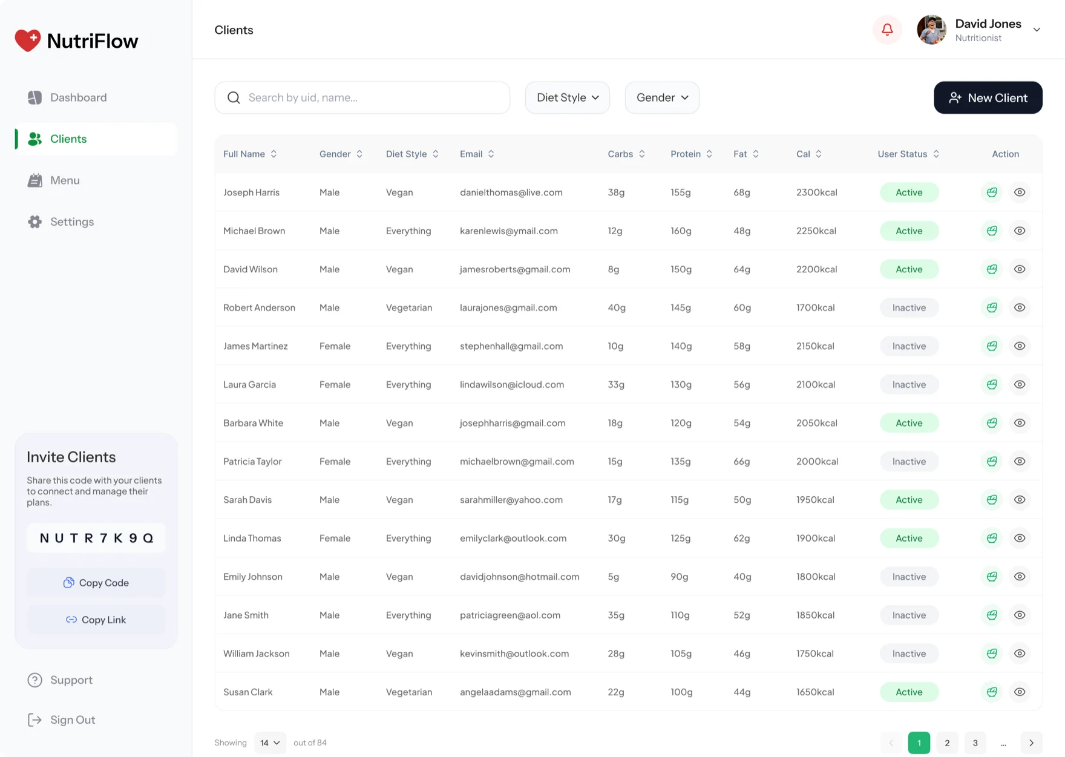View Michael Brown's details via eye icon
The image size is (1065, 757).
[x=1020, y=231]
